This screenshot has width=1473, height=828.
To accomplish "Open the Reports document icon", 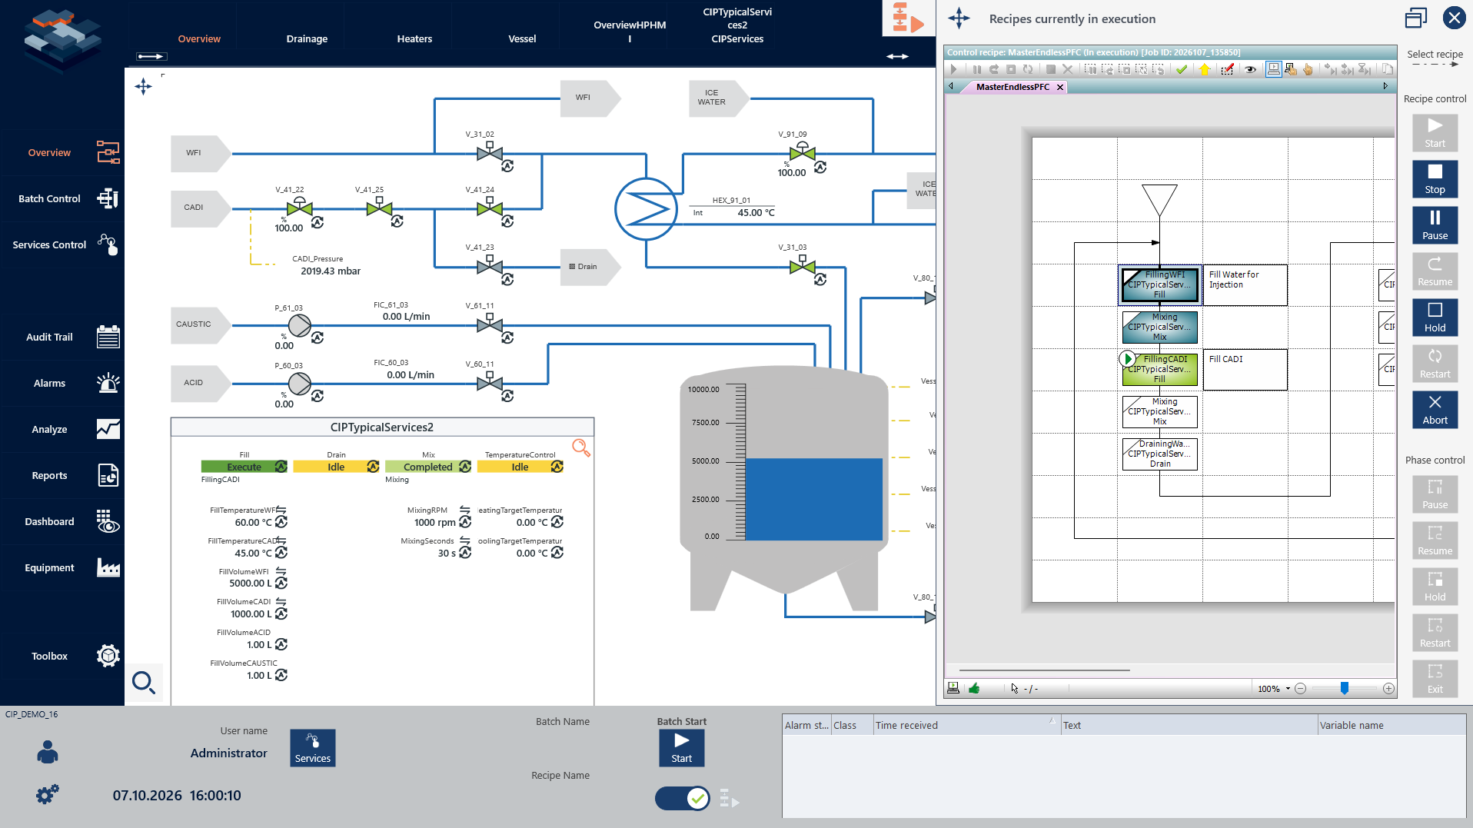I will tap(108, 475).
